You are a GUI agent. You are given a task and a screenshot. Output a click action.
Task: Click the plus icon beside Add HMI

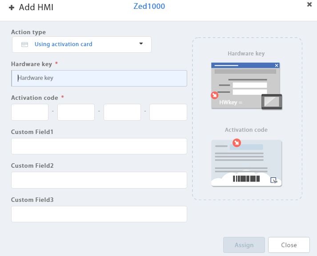pos(12,8)
